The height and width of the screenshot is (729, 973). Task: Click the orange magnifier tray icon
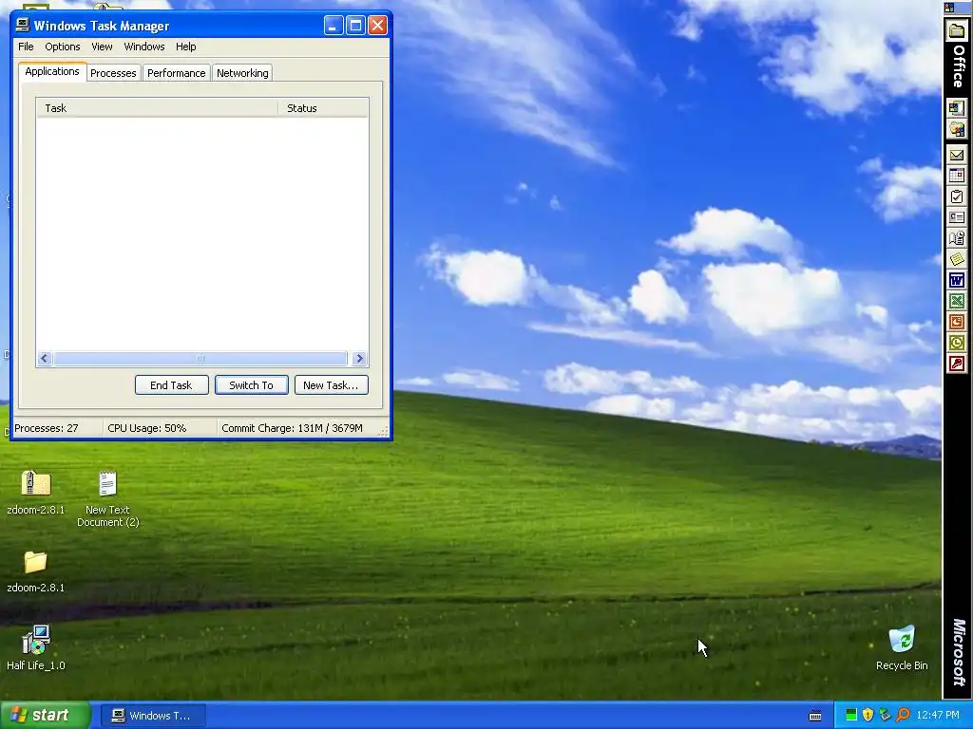click(903, 715)
